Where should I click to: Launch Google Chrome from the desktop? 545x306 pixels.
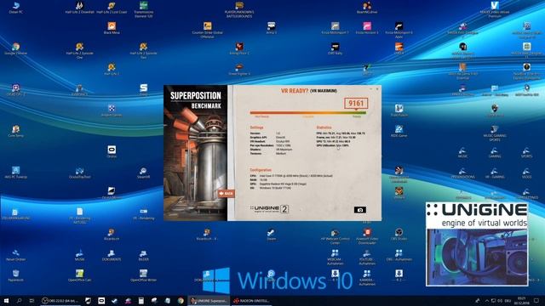tap(15, 49)
